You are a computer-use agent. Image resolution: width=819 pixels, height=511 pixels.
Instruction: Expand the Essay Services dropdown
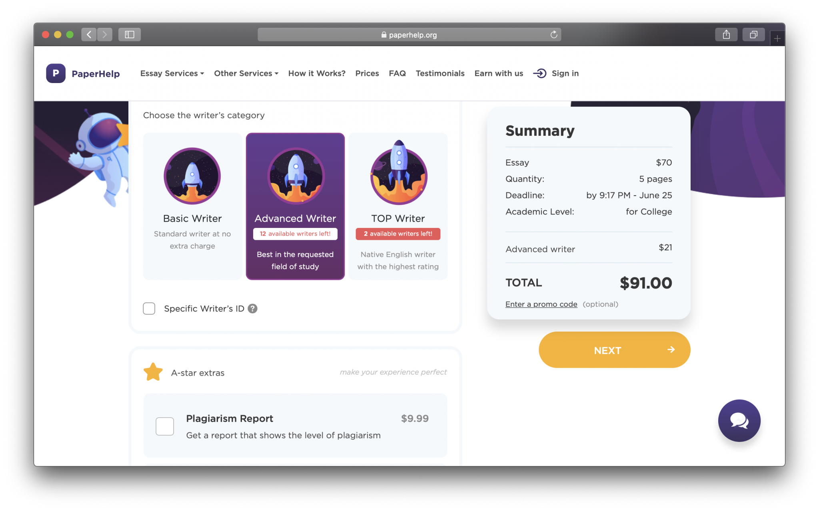click(172, 73)
